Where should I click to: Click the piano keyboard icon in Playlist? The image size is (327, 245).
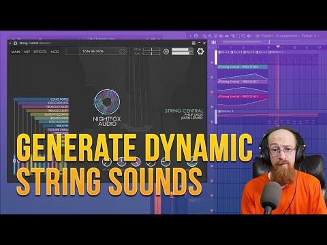pyautogui.click(x=213, y=42)
